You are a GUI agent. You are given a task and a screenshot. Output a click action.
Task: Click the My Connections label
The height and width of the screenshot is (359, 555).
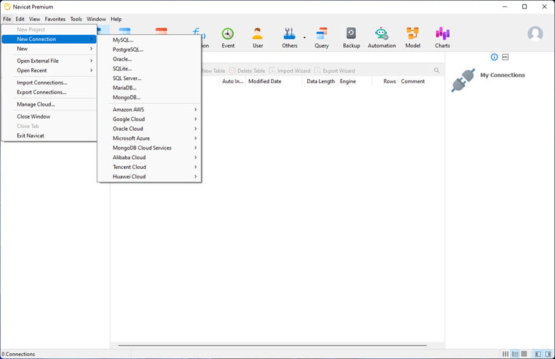tap(502, 75)
